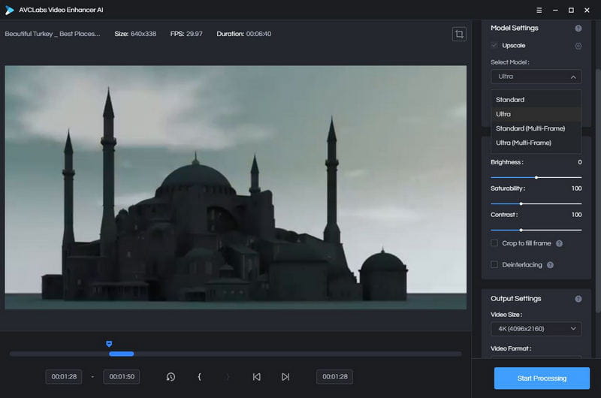
Task: Minimize the application window
Action: [555, 11]
